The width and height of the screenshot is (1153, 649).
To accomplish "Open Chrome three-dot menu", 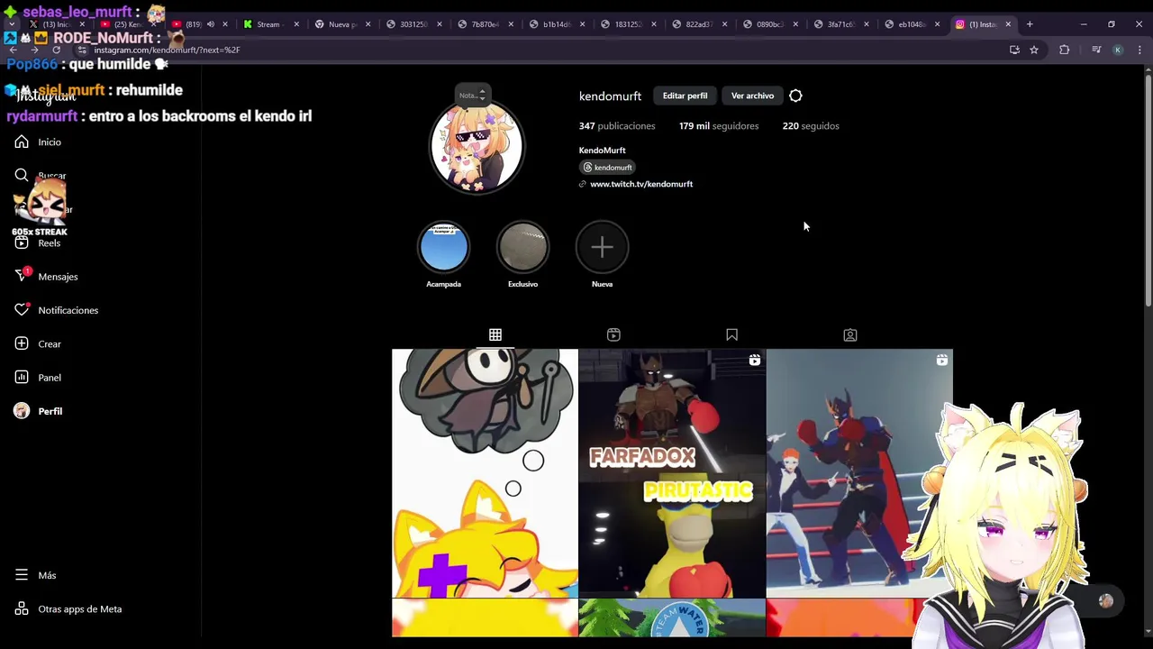I will click(x=1139, y=50).
